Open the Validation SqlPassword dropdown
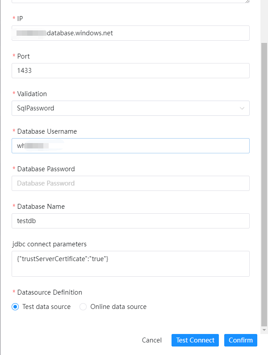This screenshot has width=268, height=355. tap(125, 108)
